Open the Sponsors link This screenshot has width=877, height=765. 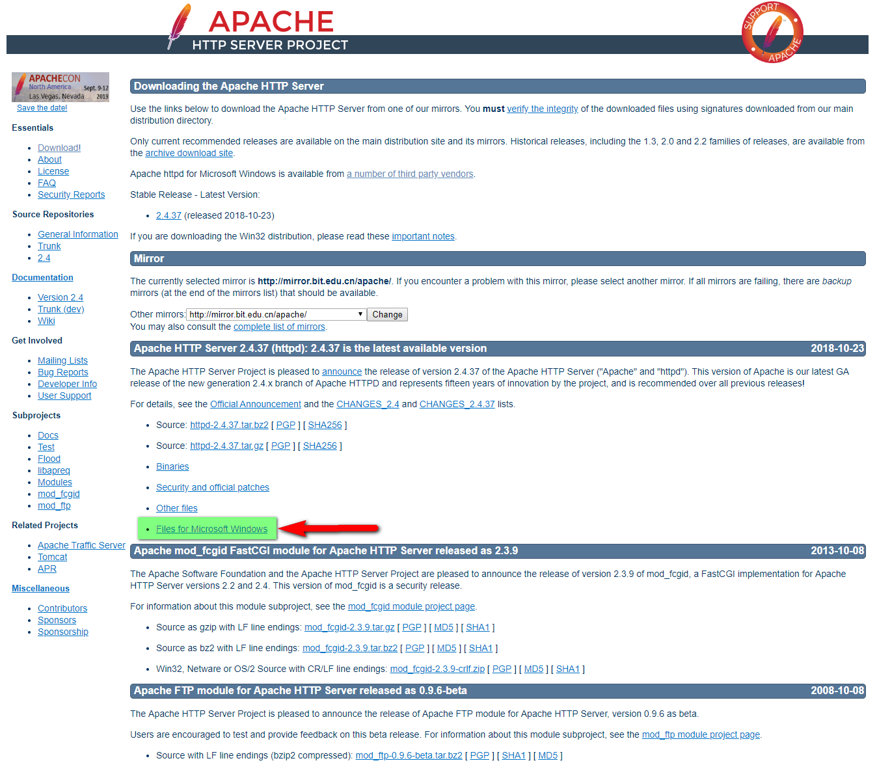[x=57, y=620]
